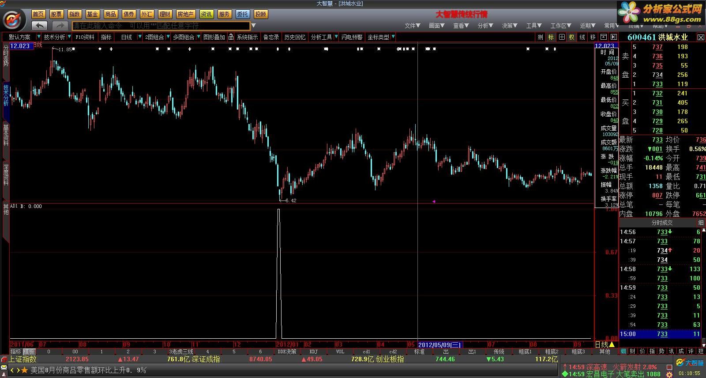Select the 线 line drawing tool
This screenshot has width=706, height=378.
tap(582, 37)
